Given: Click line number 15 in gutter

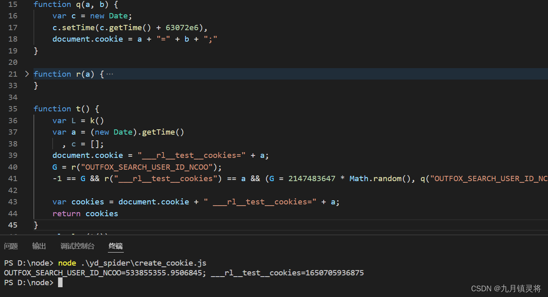Looking at the screenshot, I should coord(13,4).
